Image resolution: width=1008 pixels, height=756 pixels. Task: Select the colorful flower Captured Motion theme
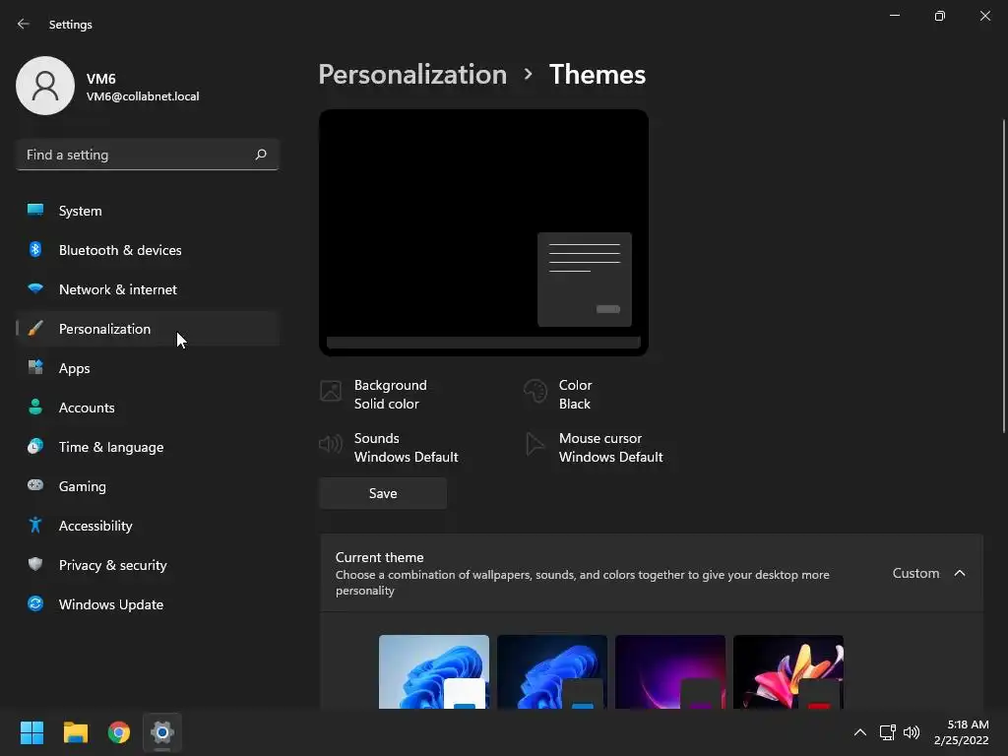[788, 671]
